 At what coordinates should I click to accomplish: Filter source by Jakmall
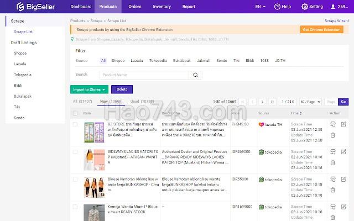point(204,60)
